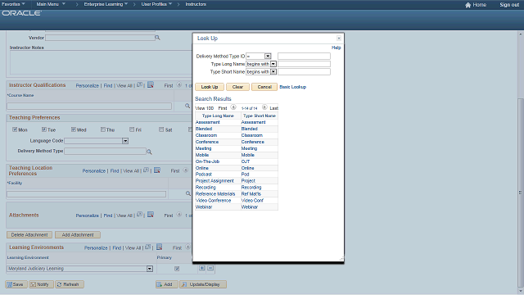Click the Vendor lookup magnifier icon
This screenshot has width=524, height=295.
pos(157,38)
